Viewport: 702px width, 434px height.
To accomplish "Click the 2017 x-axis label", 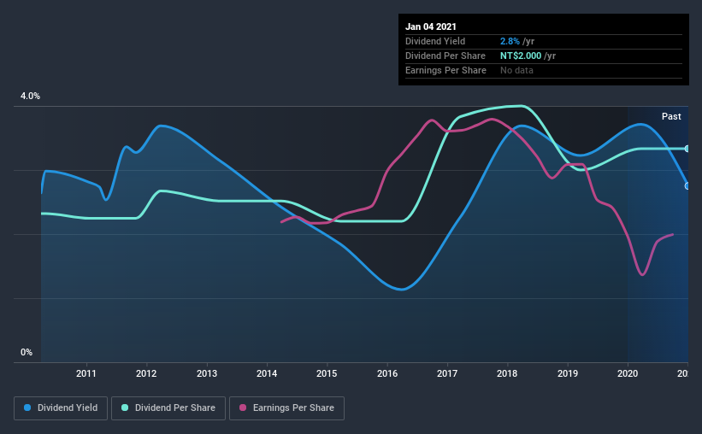I will pyautogui.click(x=447, y=373).
